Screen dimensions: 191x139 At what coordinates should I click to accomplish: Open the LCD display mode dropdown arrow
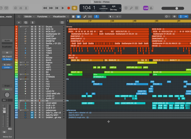(120, 8)
